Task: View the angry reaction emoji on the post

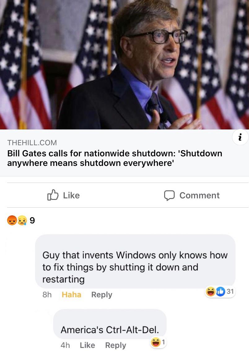Action: [12, 220]
